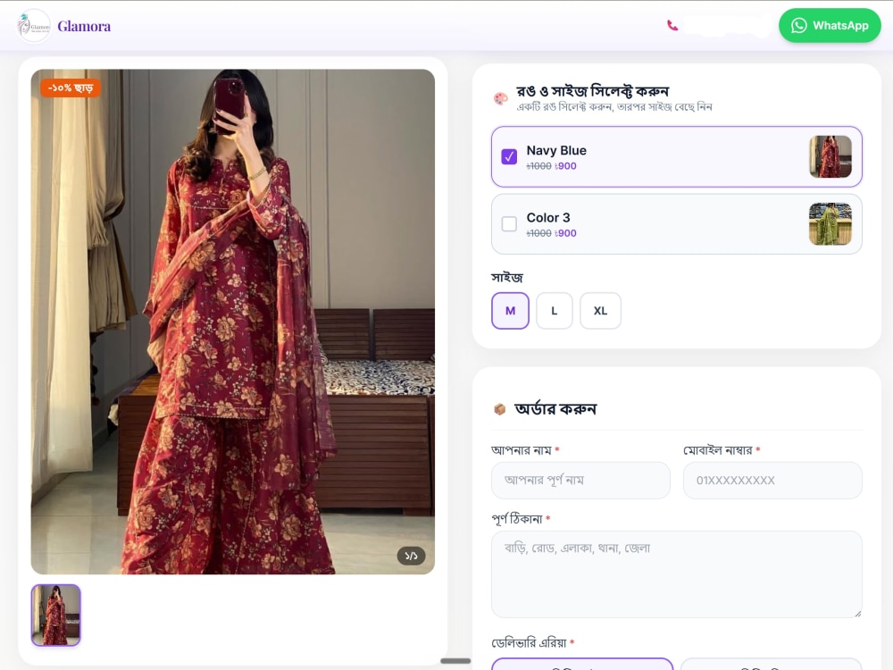The width and height of the screenshot is (893, 670).
Task: Click the Glamora round logo image
Action: (34, 26)
